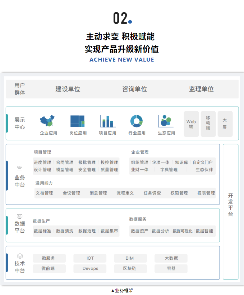This screenshot has height=295, width=244.
Task: Click the 企业应用 China map icon
Action: pyautogui.click(x=48, y=121)
